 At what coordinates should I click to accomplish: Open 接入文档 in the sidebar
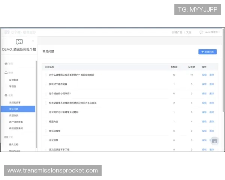click(x=14, y=144)
